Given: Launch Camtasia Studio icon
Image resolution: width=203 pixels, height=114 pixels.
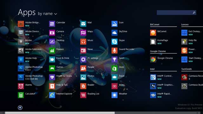Looking at the screenshot, I should click(184, 86).
